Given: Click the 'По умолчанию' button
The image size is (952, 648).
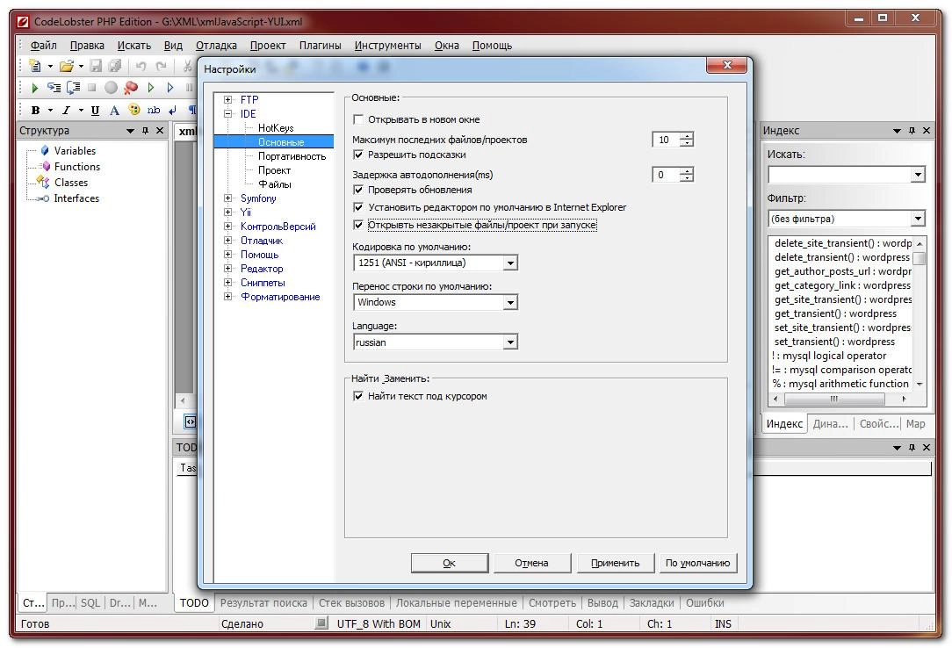Looking at the screenshot, I should pos(697,563).
